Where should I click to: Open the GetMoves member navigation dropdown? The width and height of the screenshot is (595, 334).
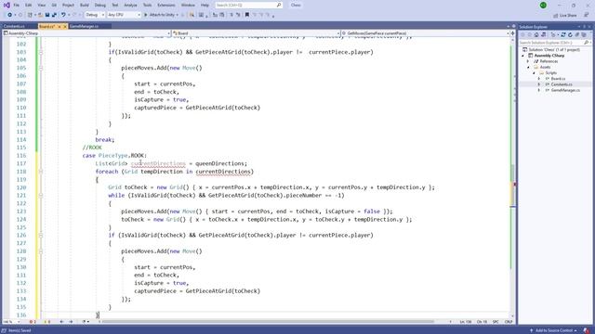click(425, 33)
